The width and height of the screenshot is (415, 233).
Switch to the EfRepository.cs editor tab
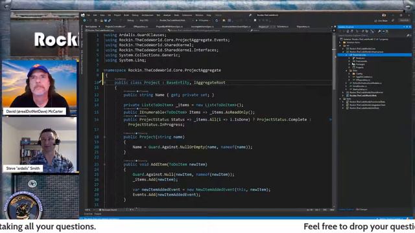click(x=141, y=27)
